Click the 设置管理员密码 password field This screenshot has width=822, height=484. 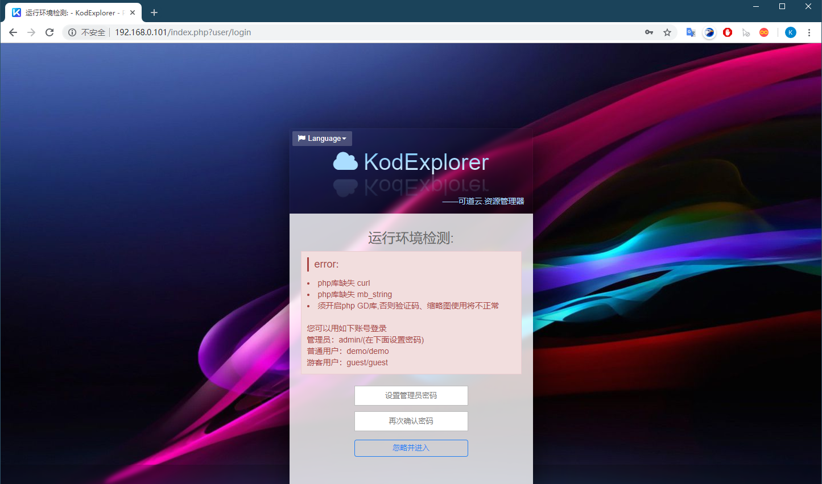[411, 396]
